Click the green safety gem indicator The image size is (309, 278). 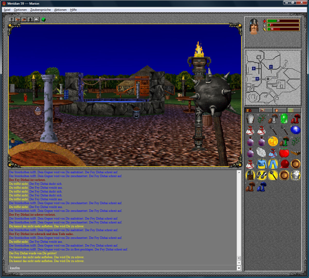pos(44,19)
